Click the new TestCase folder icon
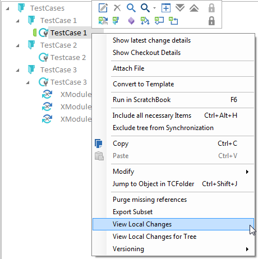Viewport: 258px width, 259px height. 116,21
